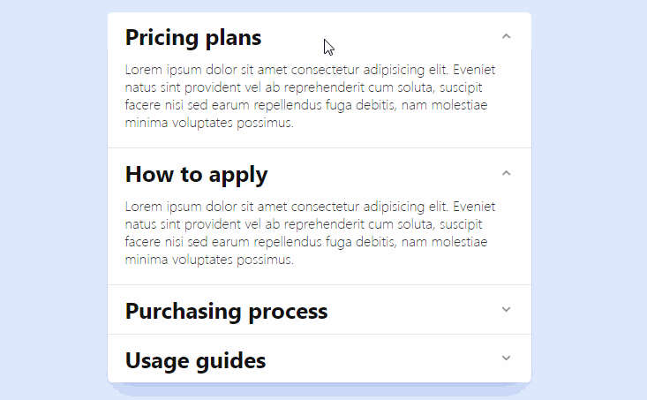The image size is (647, 400).
Task: Click "natus sint provident" in Pricing plans text
Action: [180, 87]
